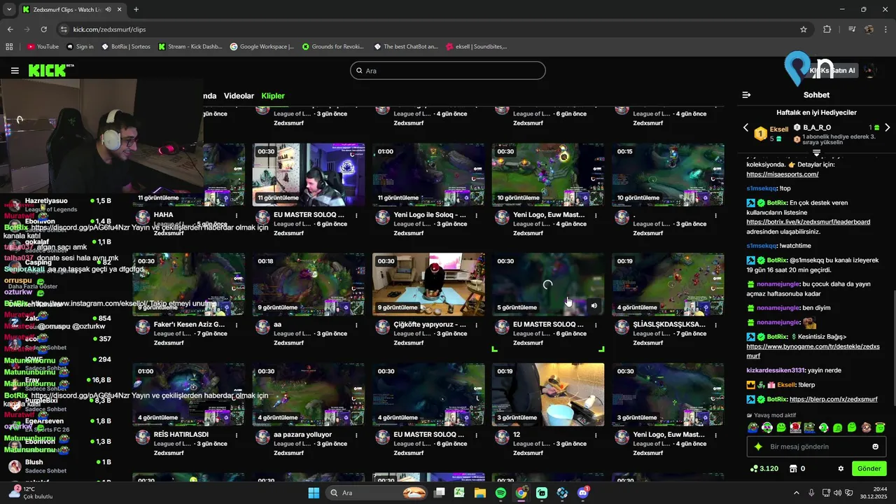Expand the gifters leaderboard handle
896x504 pixels.
point(816,152)
